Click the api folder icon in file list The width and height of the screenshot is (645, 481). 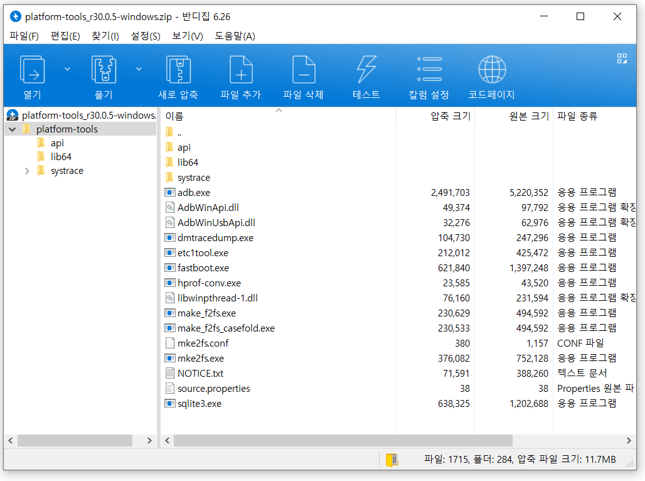169,147
